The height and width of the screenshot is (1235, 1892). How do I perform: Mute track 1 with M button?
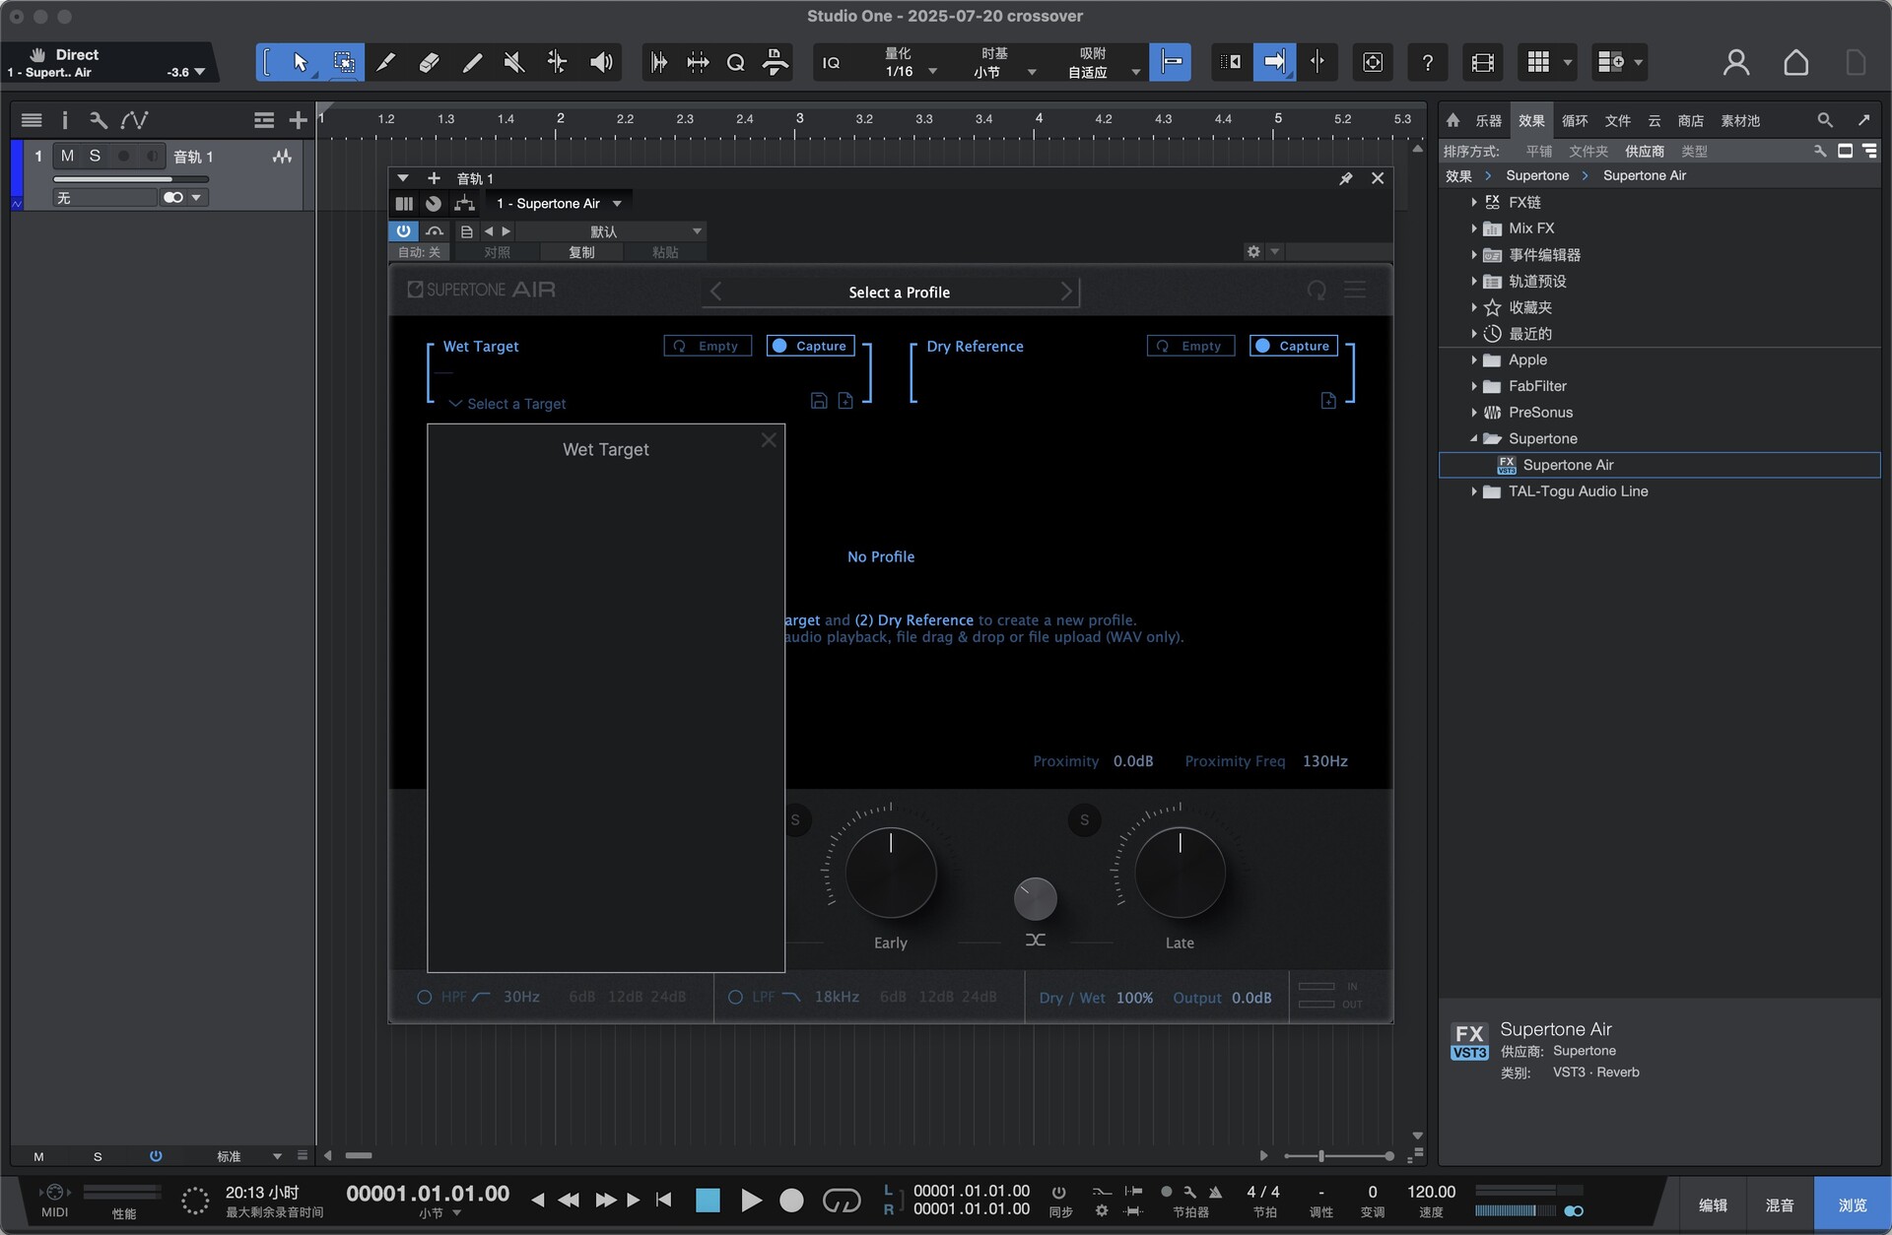click(x=67, y=156)
